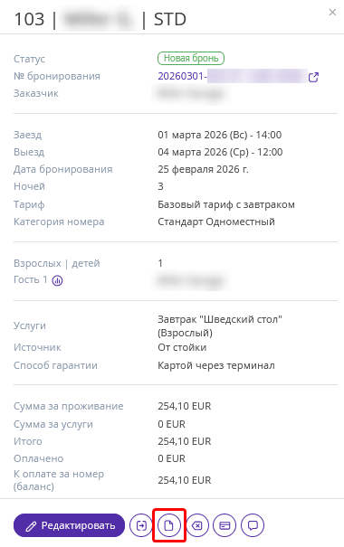Click the blurred Гость 1 guest name

191,280
